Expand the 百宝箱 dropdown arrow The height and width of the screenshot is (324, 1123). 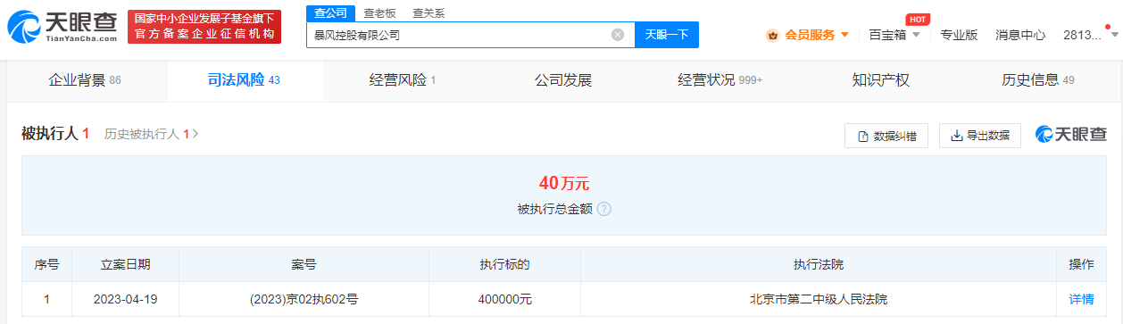pyautogui.click(x=916, y=35)
